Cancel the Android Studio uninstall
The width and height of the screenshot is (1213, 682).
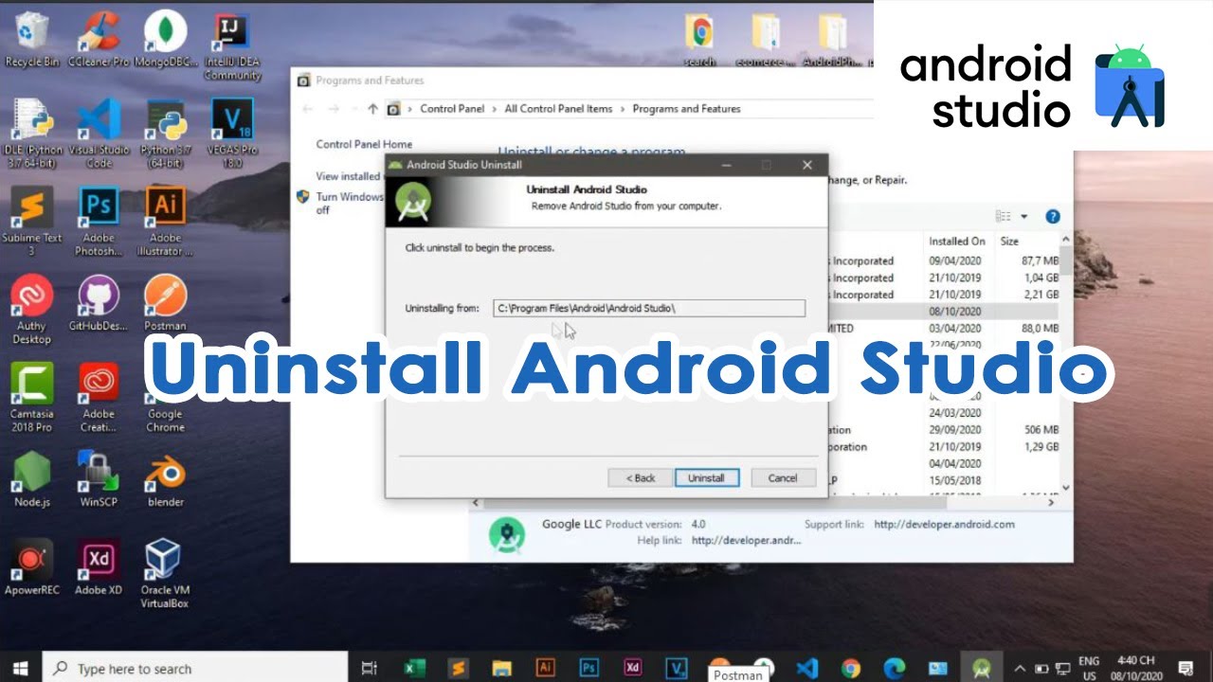(x=783, y=478)
